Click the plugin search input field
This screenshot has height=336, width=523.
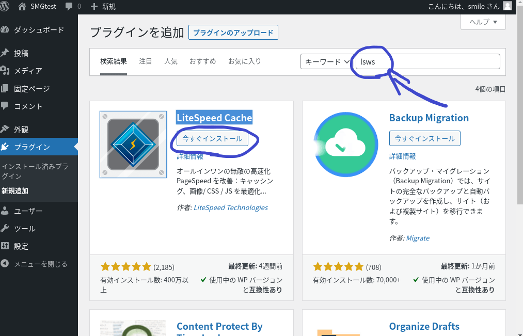tap(428, 61)
